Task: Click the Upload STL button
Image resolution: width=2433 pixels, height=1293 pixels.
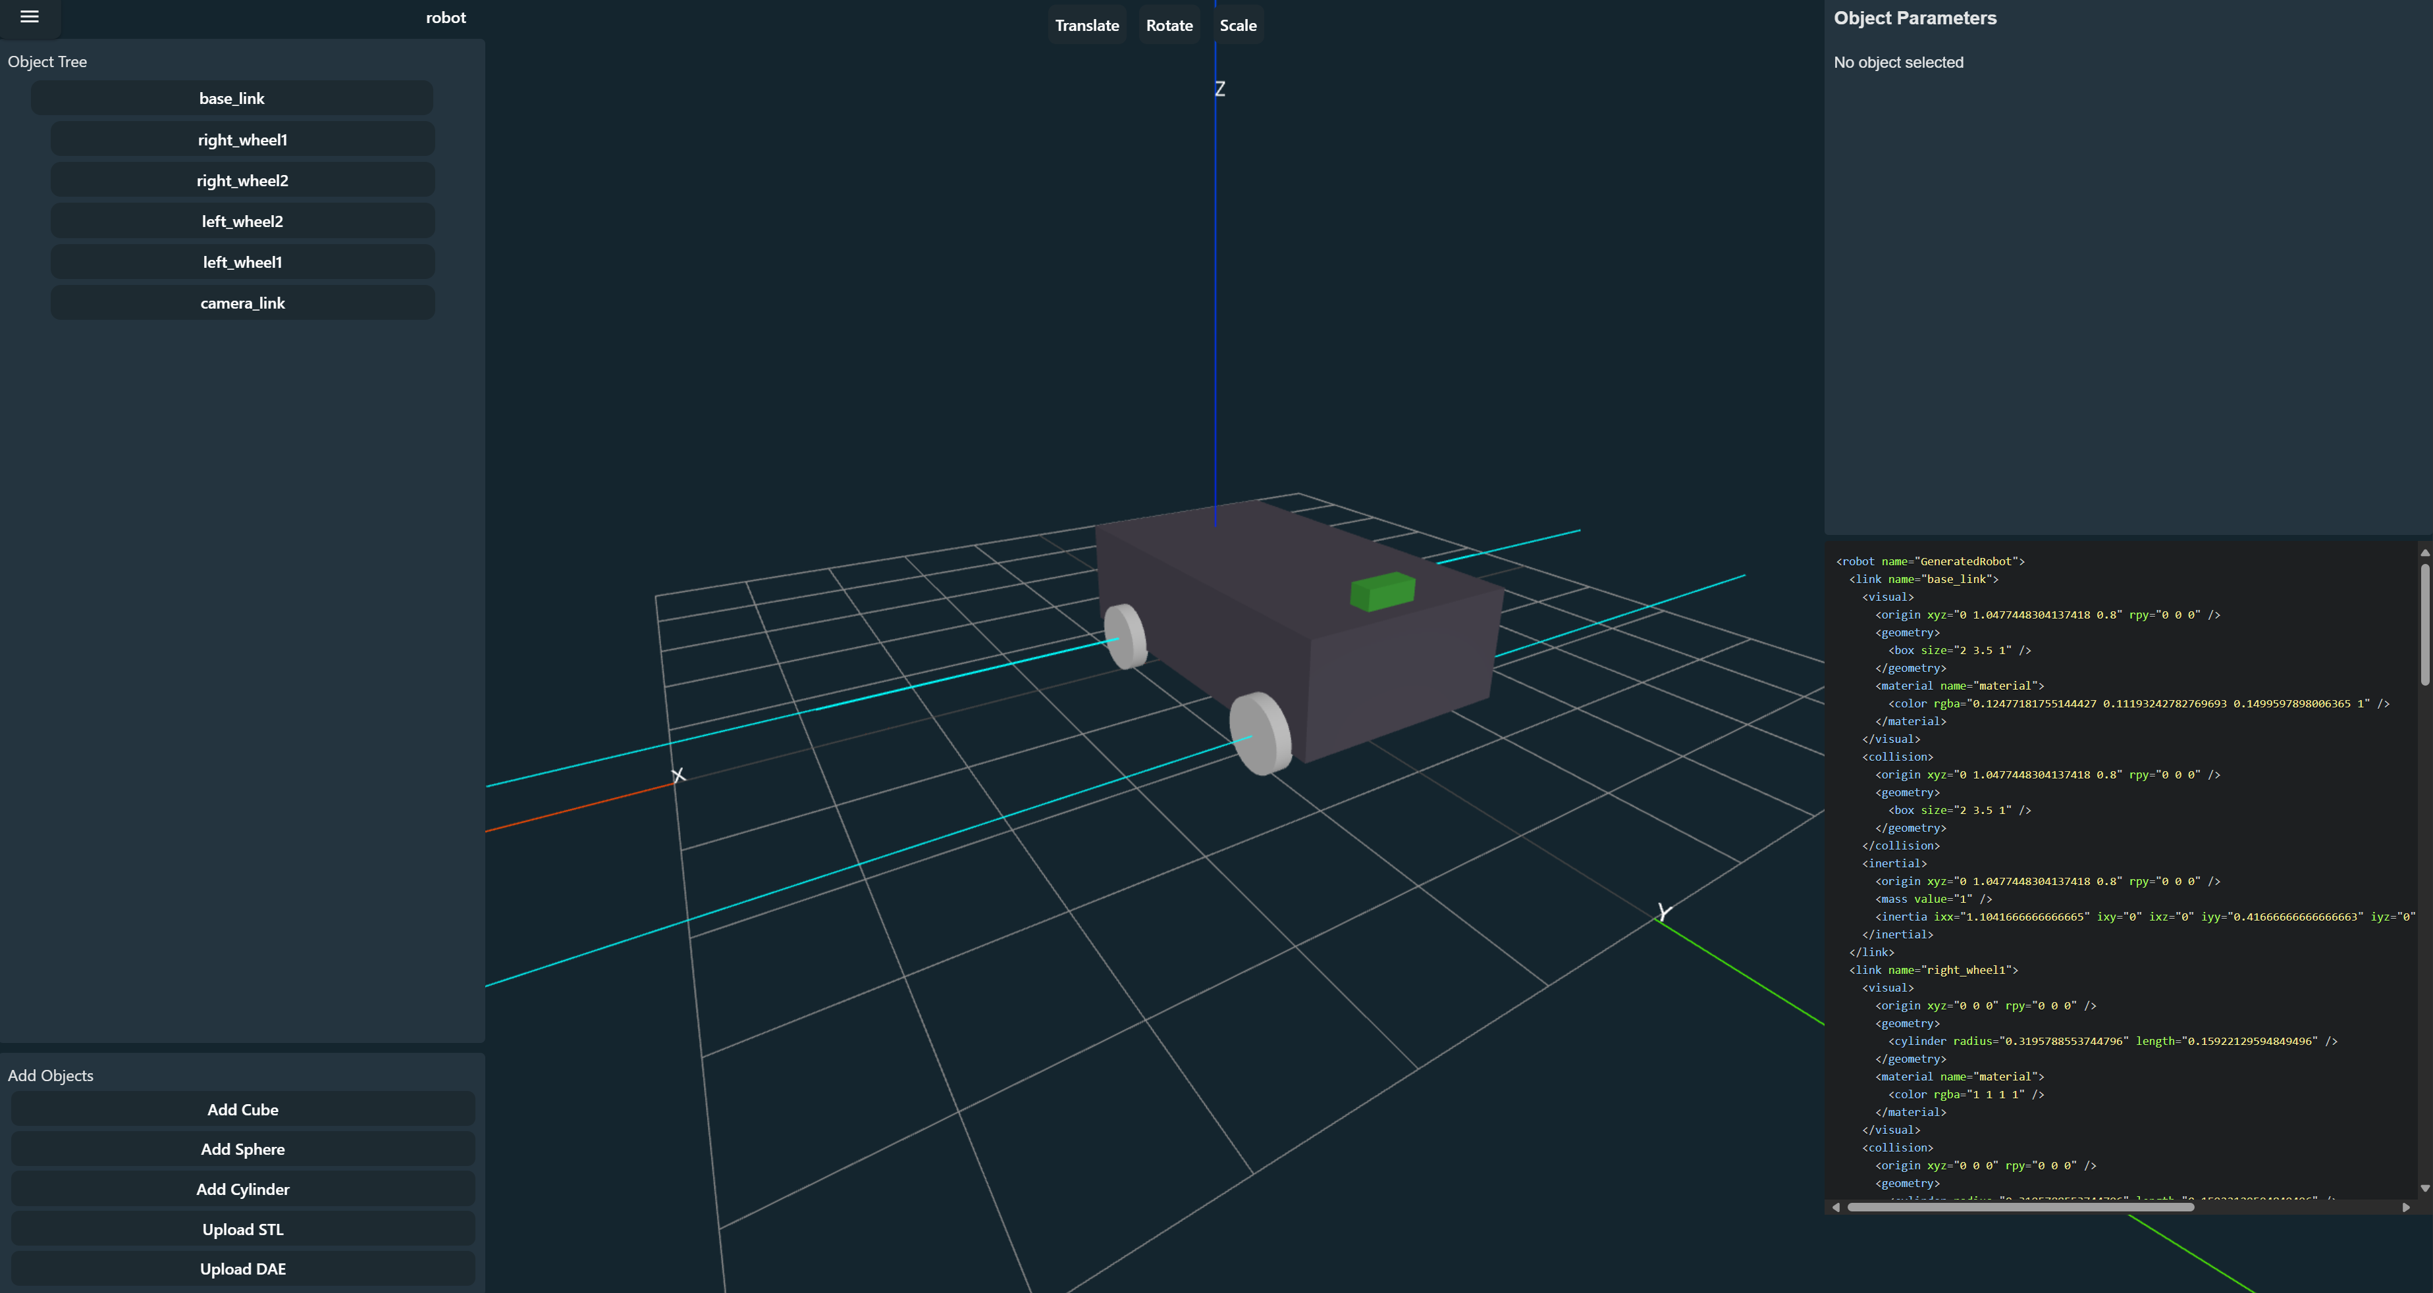Action: pos(243,1229)
